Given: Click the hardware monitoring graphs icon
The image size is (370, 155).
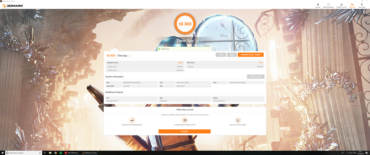Looking at the screenshot, I should 132,120.
